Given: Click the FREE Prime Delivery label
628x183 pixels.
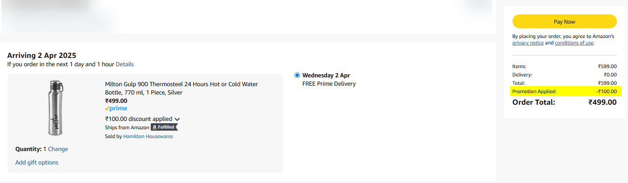Looking at the screenshot, I should click(329, 84).
